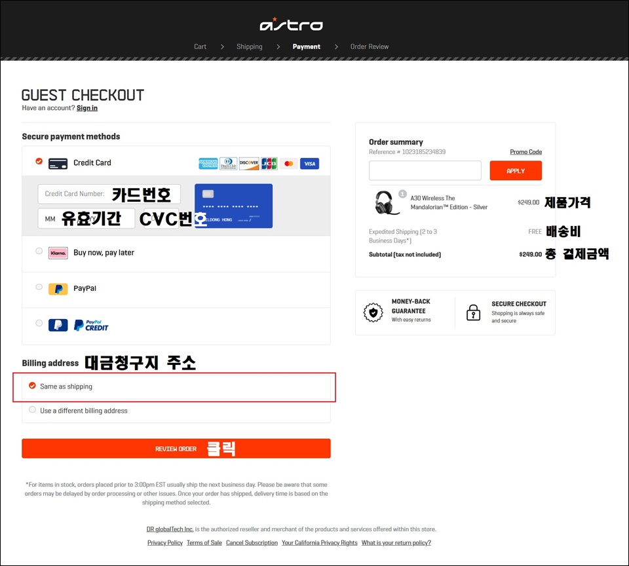Click the promo code input box
This screenshot has width=629, height=566.
[x=425, y=171]
